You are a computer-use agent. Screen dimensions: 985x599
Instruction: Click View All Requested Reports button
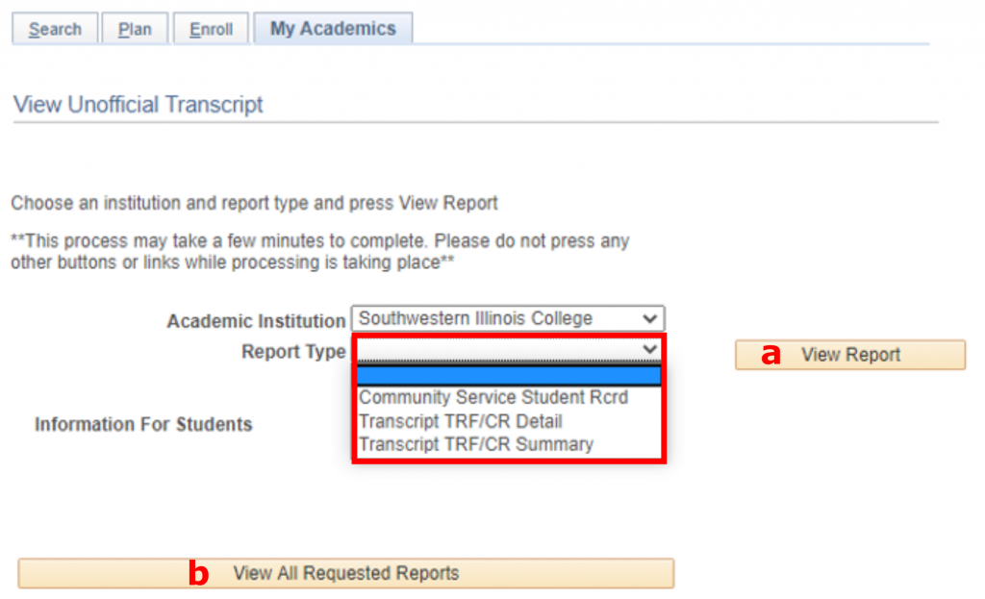pos(346,573)
